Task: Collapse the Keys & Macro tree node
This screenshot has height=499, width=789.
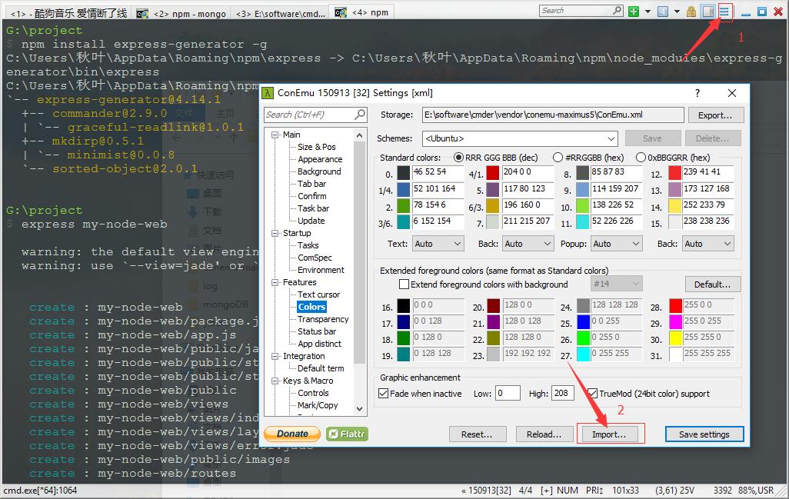Action: click(275, 381)
